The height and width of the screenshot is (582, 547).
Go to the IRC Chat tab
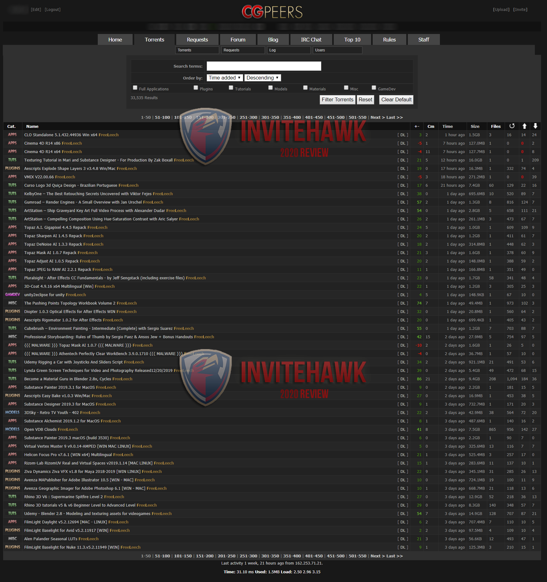(311, 40)
